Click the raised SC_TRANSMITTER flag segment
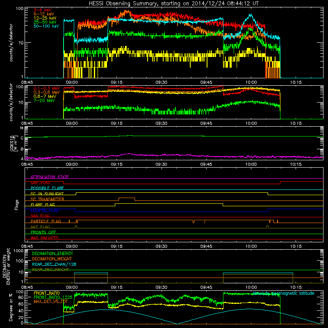 click(127, 198)
